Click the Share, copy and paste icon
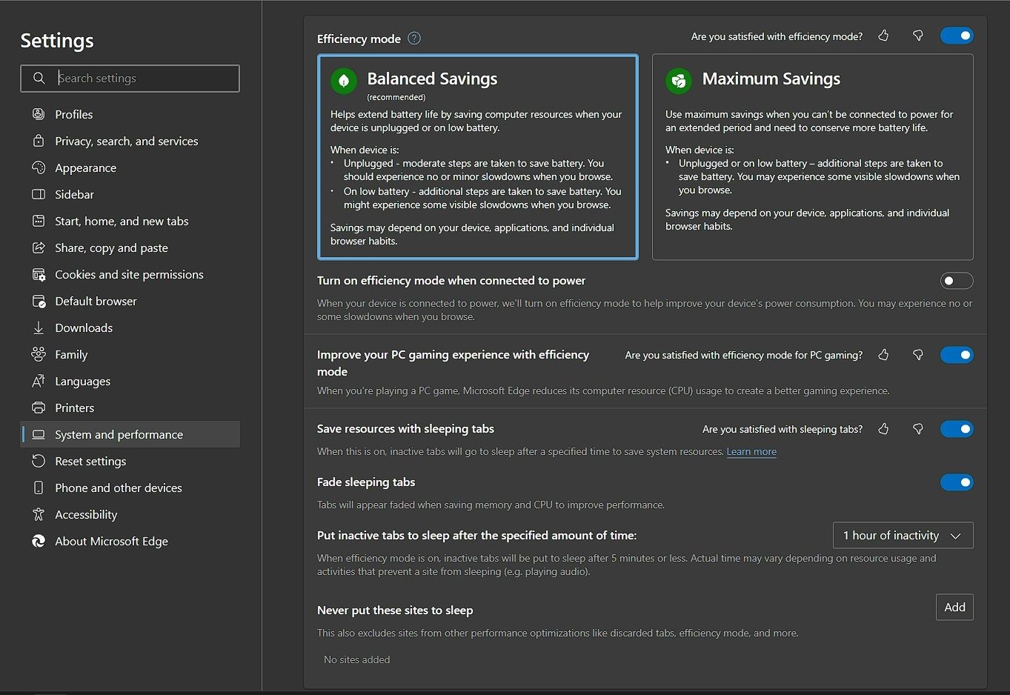Image resolution: width=1010 pixels, height=695 pixels. click(39, 247)
